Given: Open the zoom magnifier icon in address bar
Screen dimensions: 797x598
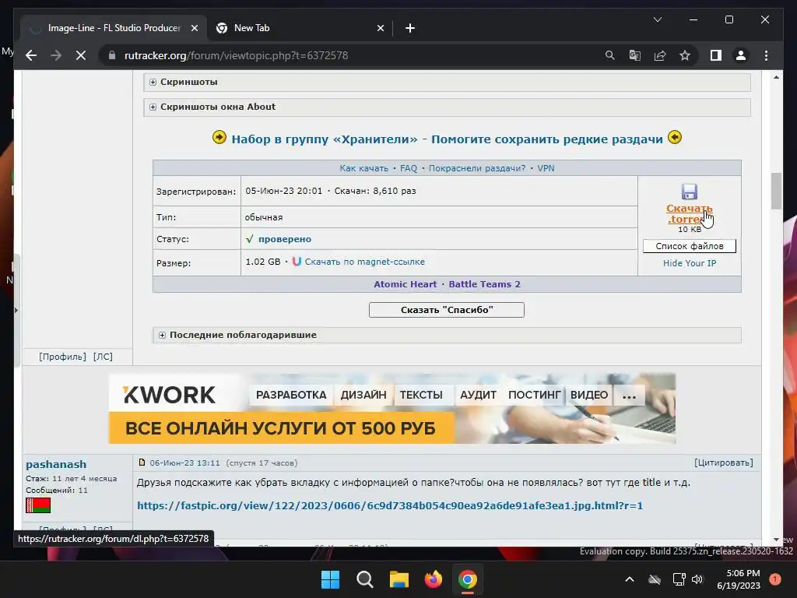Looking at the screenshot, I should 610,55.
